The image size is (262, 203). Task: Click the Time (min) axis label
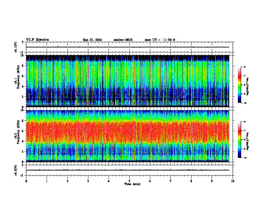click(132, 184)
